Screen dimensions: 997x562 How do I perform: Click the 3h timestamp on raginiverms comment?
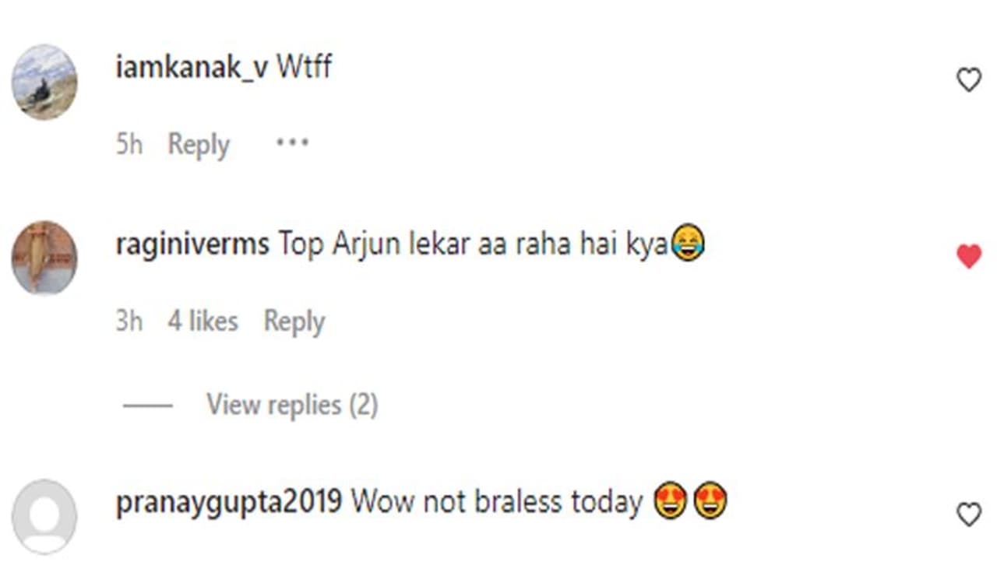tap(129, 321)
